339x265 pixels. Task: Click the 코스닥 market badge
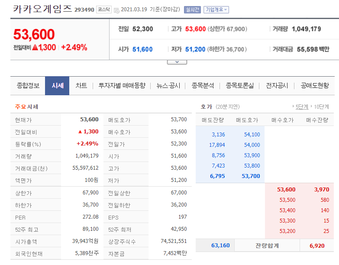(104, 10)
